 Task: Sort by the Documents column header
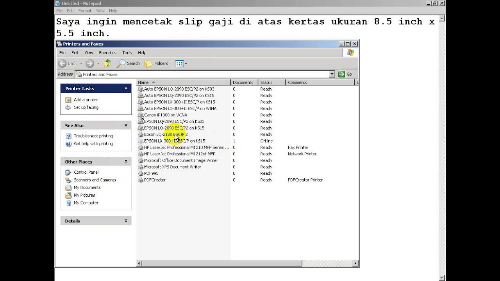point(244,82)
